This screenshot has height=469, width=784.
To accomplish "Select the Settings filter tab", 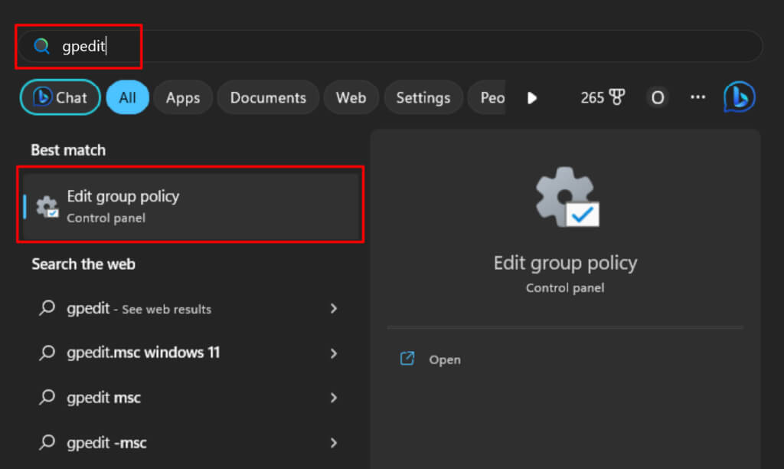I will pos(423,97).
